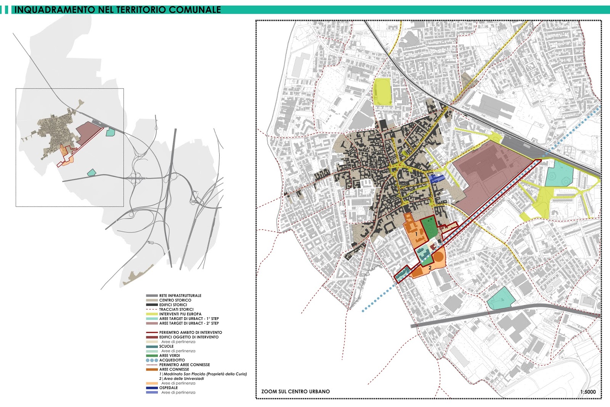Screen dimensions: 610x407
Task: Click "PERIEMTRO AMBITO DI INTERVENTO" legend label
Action: tap(191, 333)
